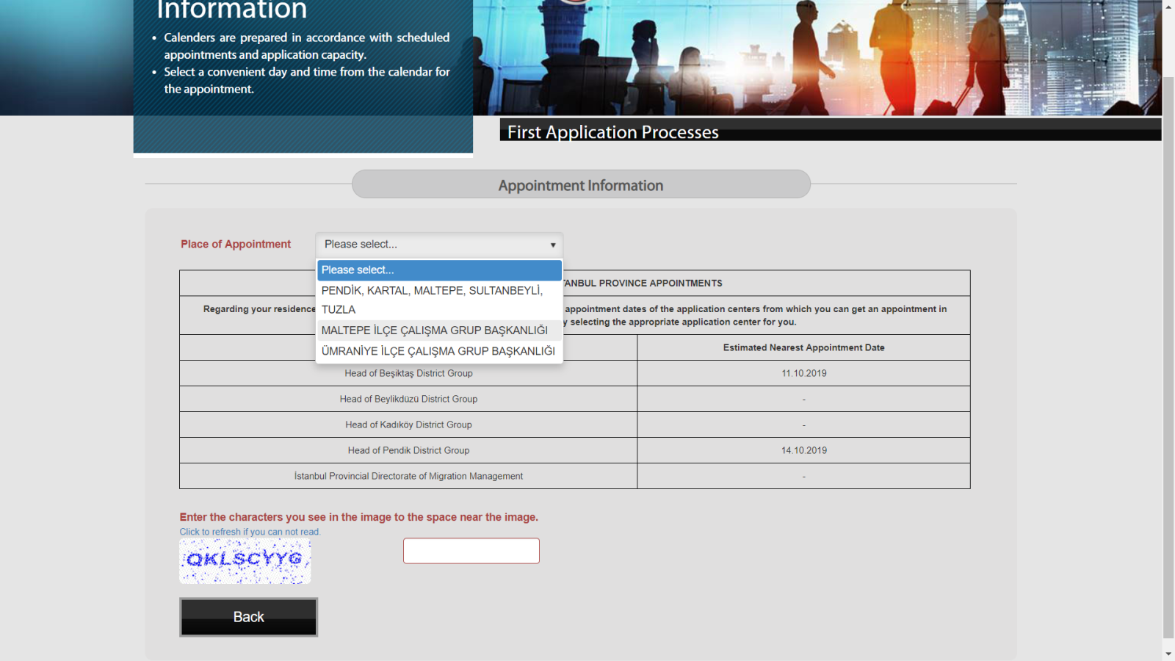Click the scrollbar up arrow

(x=1168, y=6)
